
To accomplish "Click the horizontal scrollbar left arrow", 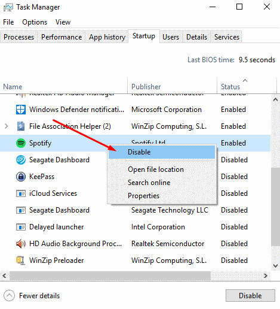I will pyautogui.click(x=4, y=276).
